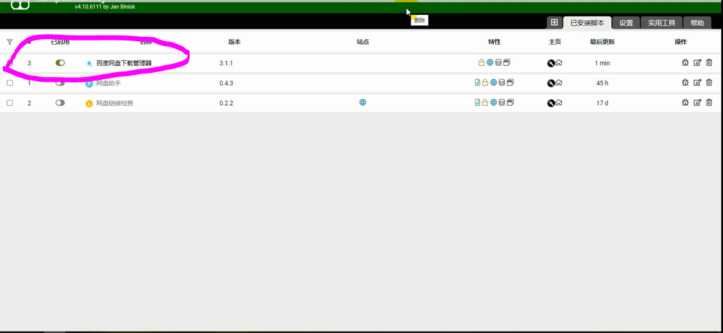Open homepage house icon for 网盘链接检查
Screen dimensions: 723x333
[x=558, y=103]
